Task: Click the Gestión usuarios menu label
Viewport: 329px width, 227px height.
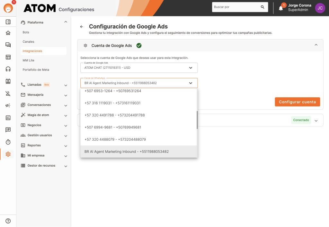Action: [40, 135]
